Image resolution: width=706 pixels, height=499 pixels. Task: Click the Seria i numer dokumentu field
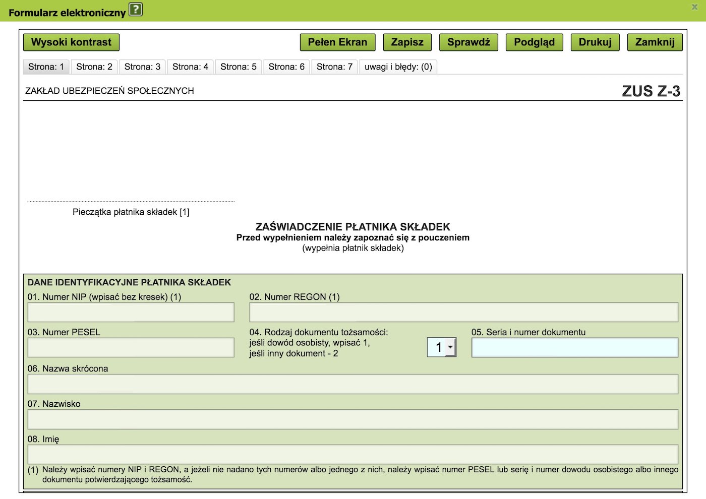574,348
